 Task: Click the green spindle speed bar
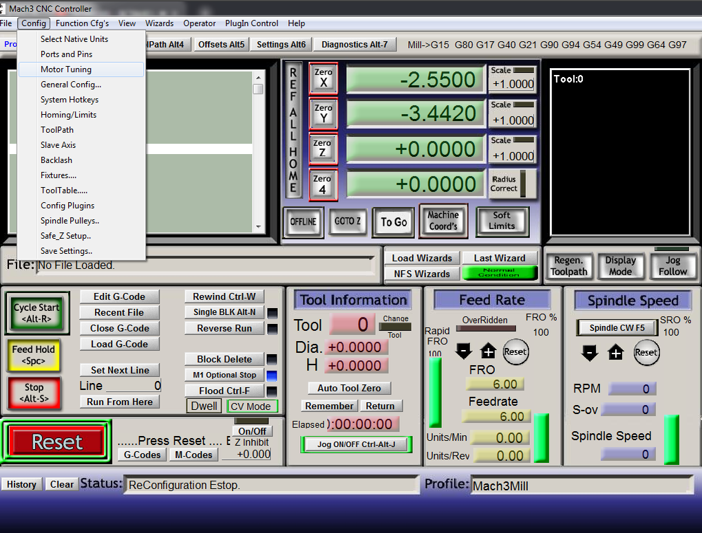[671, 439]
